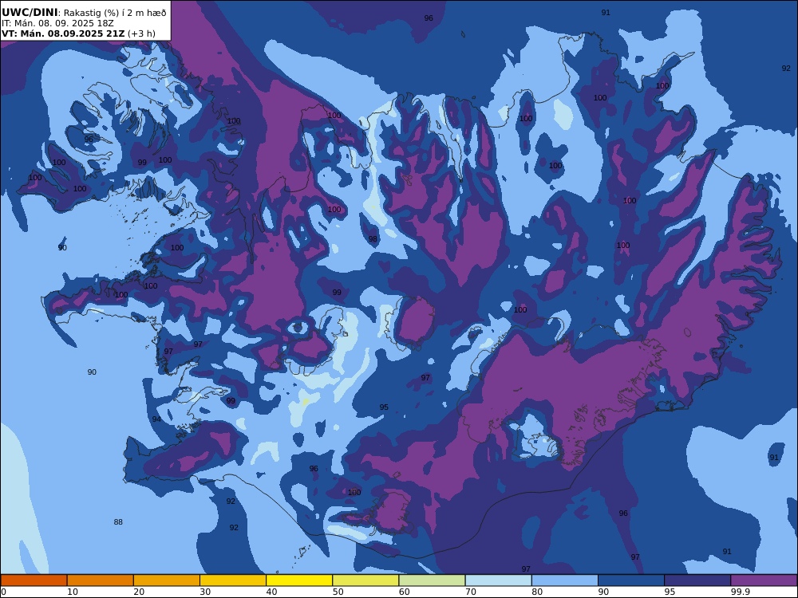Image resolution: width=798 pixels, height=598 pixels.
Task: Choose the golden 30–40 color scale segment
Action: point(233,580)
